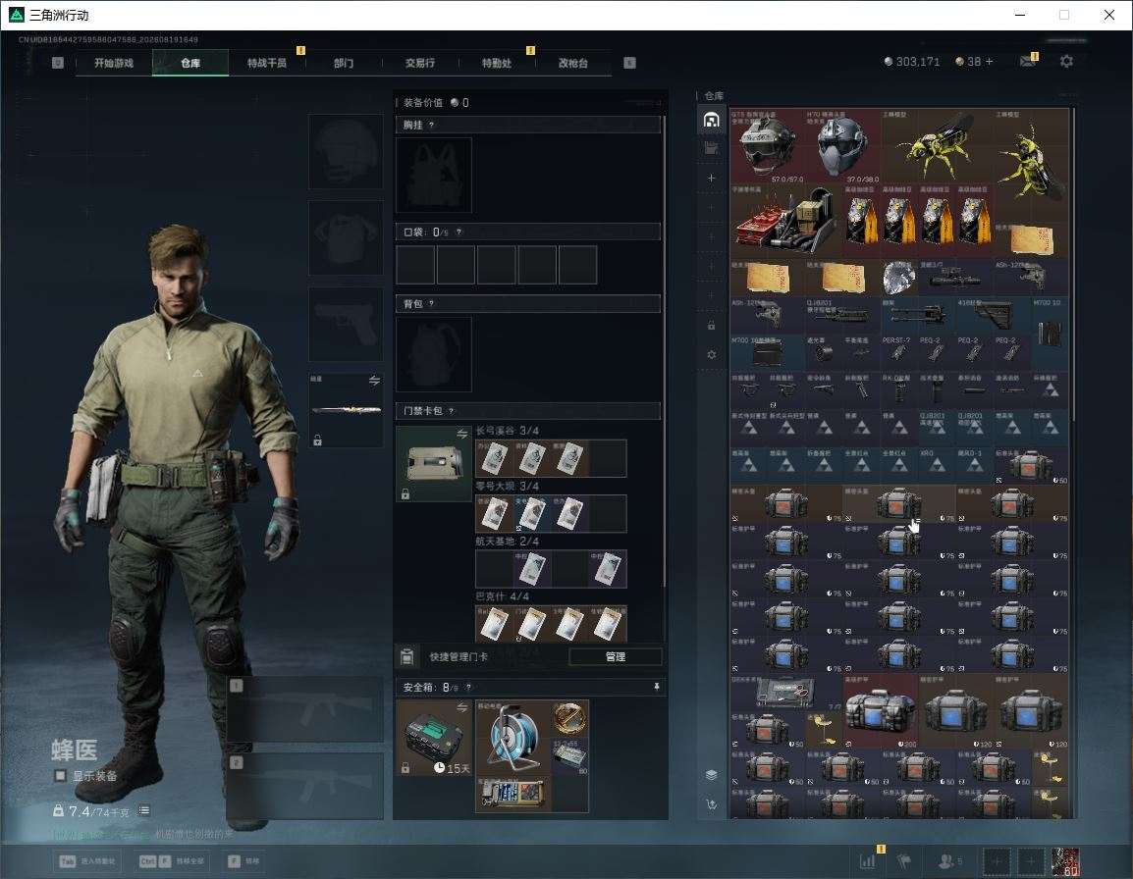1133x879 pixels.
Task: Click the auto-sort icon at warehouse sidebar bottom
Action: (711, 803)
